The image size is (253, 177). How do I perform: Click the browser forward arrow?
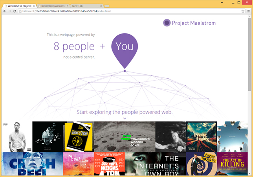click(10, 11)
